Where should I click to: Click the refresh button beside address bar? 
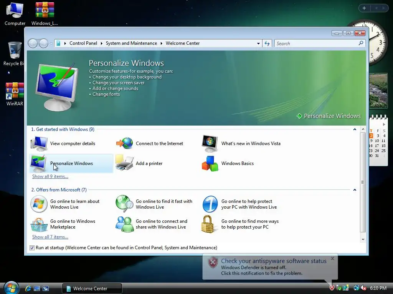[267, 44]
